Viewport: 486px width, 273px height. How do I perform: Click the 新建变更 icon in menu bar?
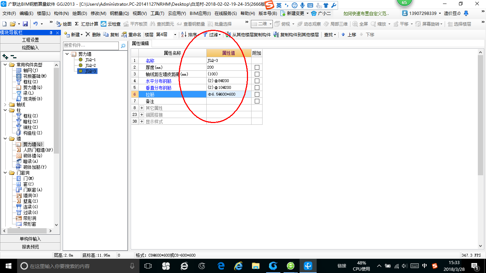[283, 13]
